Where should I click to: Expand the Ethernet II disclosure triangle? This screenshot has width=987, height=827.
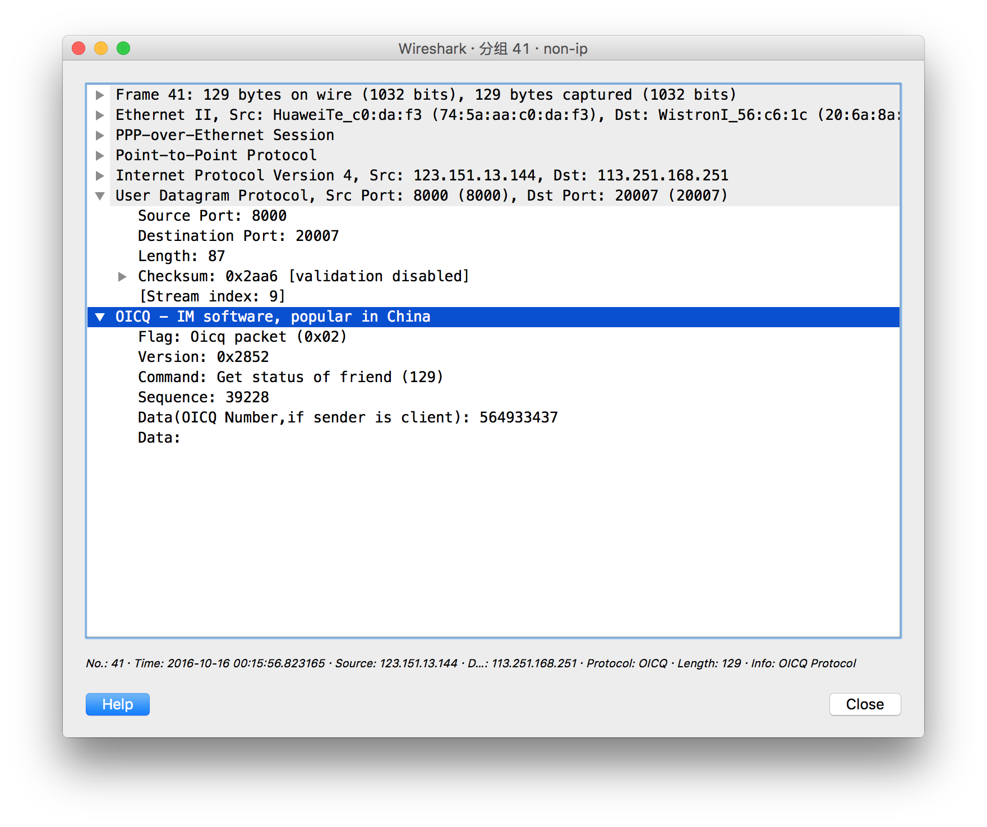pyautogui.click(x=100, y=115)
